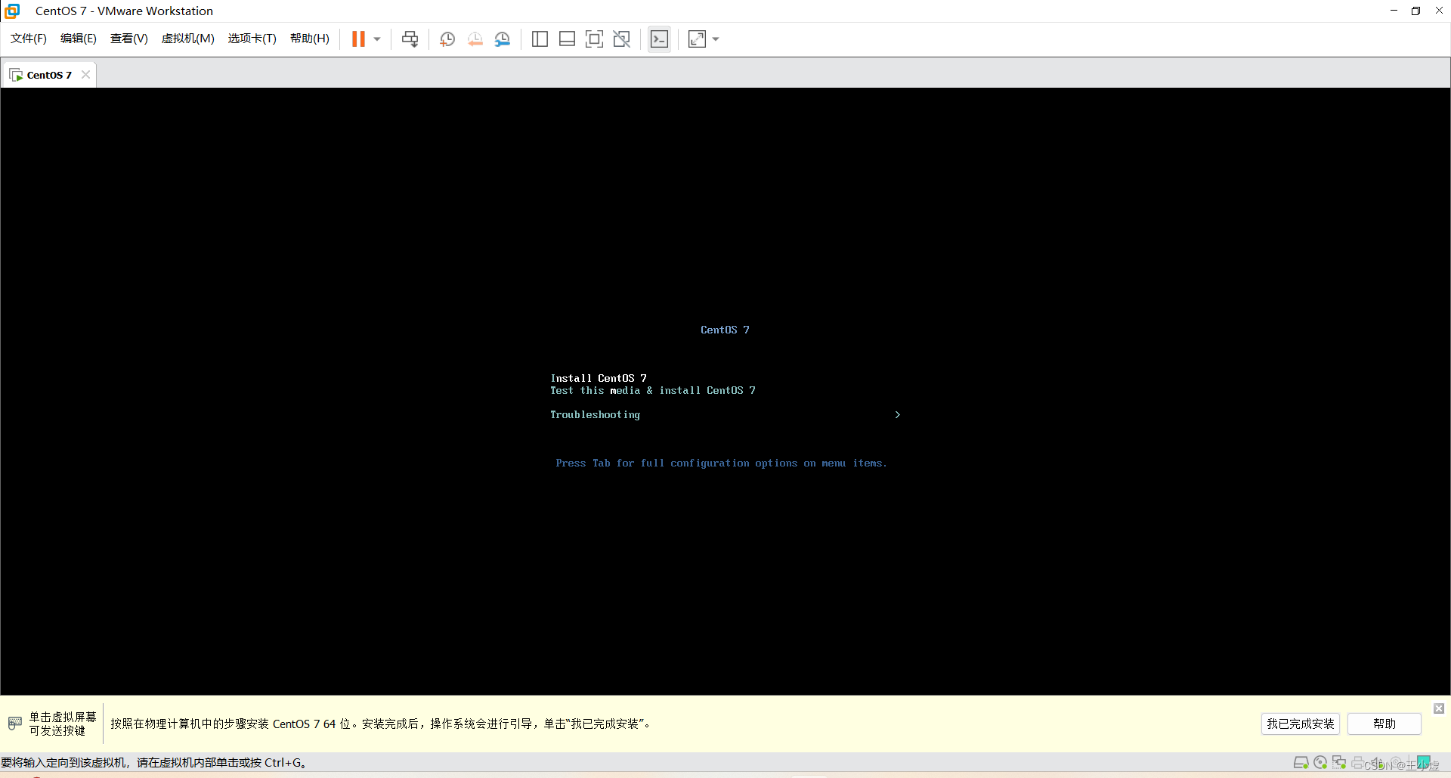Click the network adapter status icon
Screen dimensions: 1451x778
pyautogui.click(x=1339, y=762)
